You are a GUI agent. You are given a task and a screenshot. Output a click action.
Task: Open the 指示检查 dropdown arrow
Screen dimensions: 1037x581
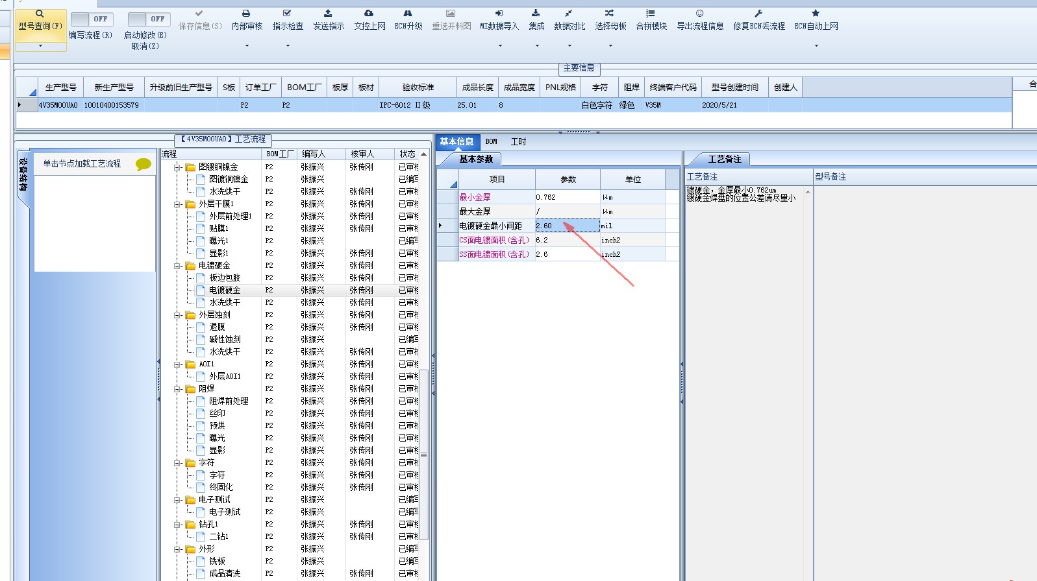point(288,46)
